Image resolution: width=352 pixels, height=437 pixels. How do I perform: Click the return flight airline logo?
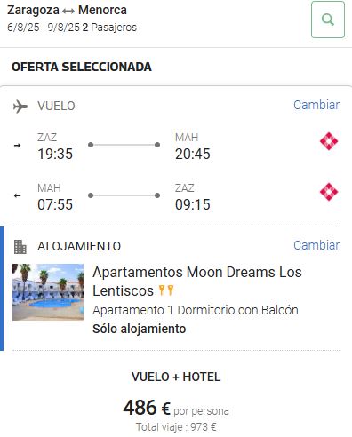click(x=329, y=192)
